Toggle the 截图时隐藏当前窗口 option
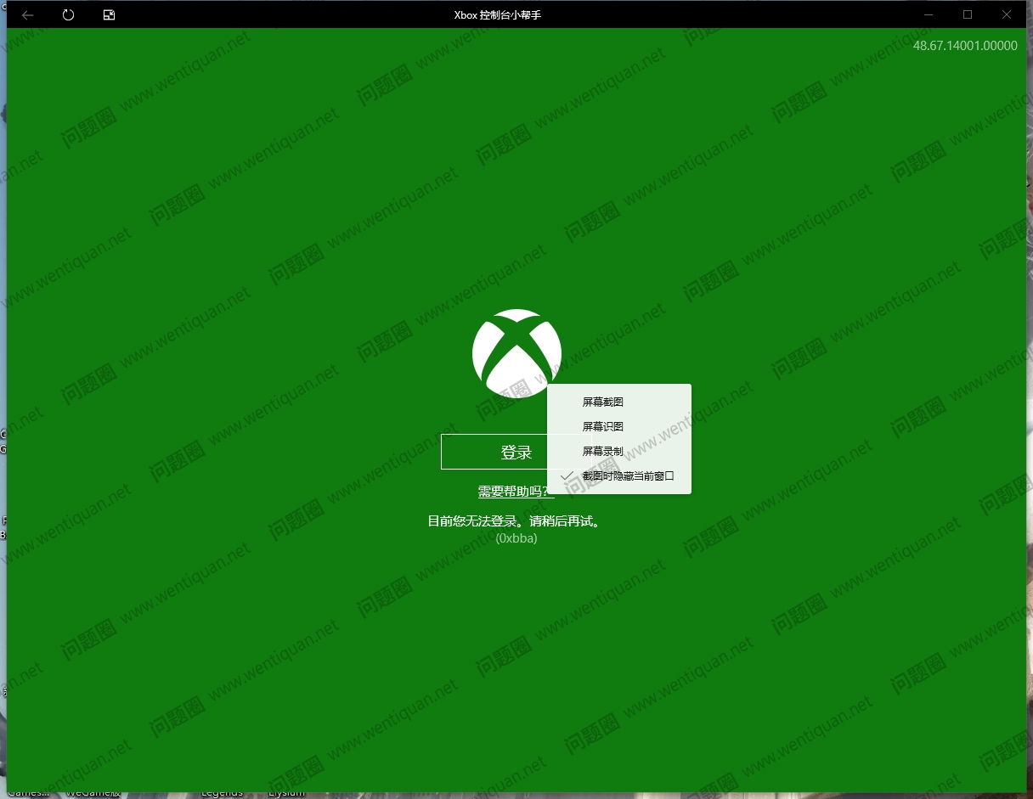This screenshot has width=1033, height=799. [627, 476]
